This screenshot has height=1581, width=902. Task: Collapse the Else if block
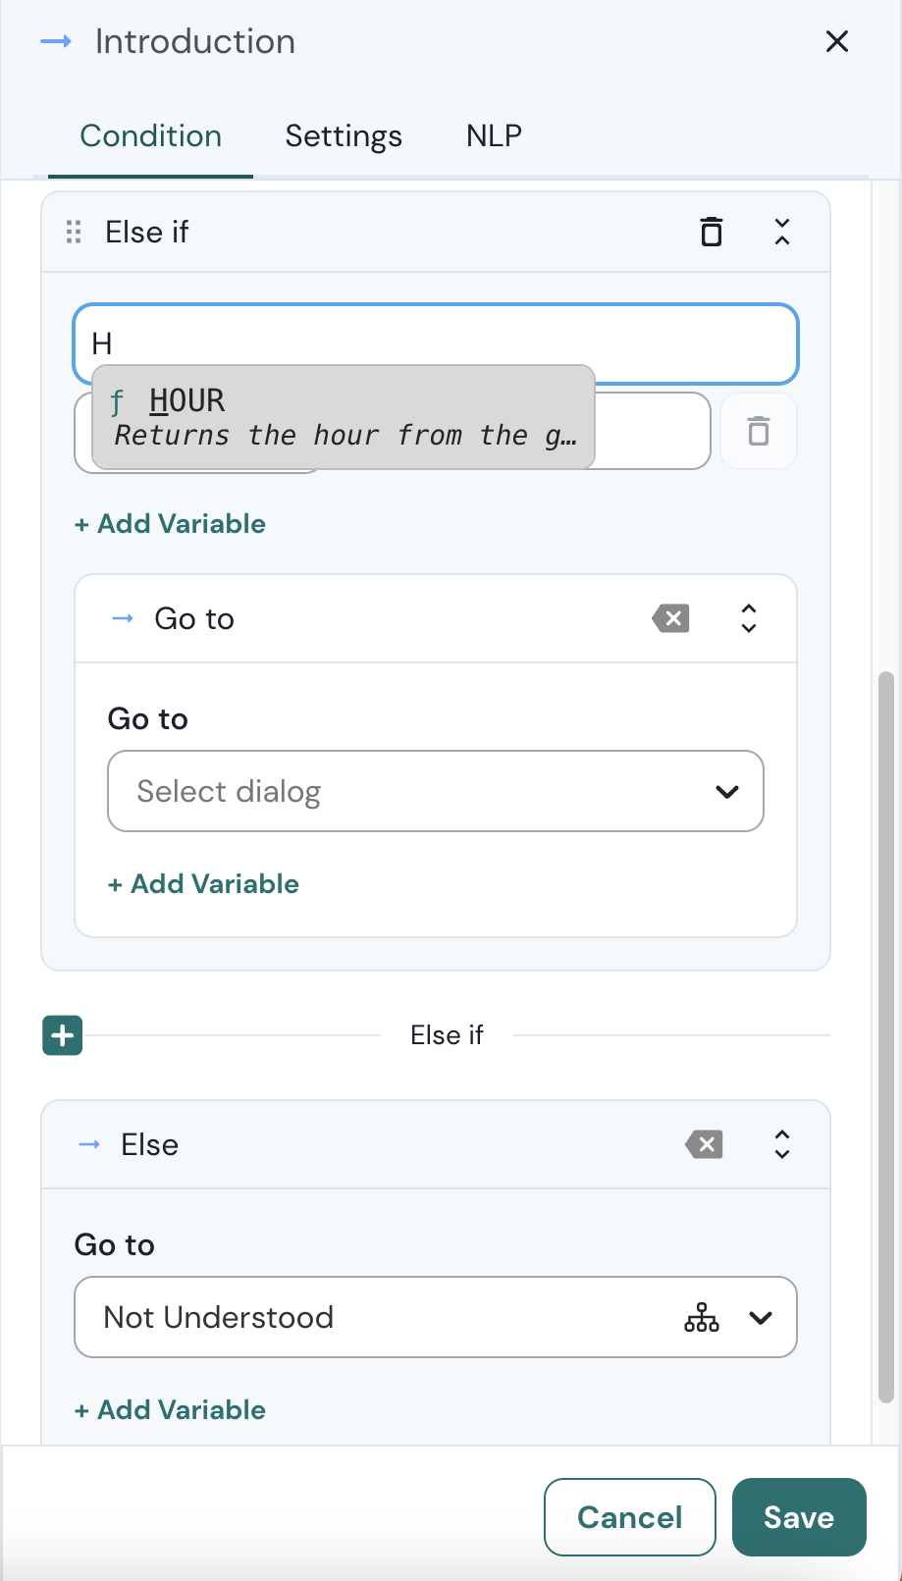(x=781, y=233)
